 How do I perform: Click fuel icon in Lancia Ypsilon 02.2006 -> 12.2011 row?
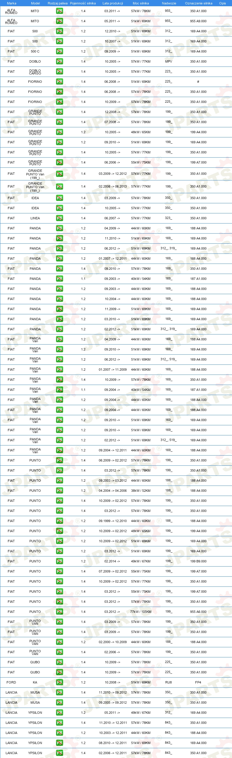coord(59,753)
